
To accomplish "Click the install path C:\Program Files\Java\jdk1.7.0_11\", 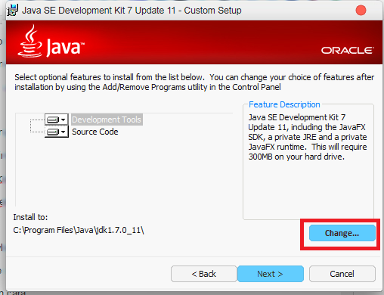I will pos(79,230).
